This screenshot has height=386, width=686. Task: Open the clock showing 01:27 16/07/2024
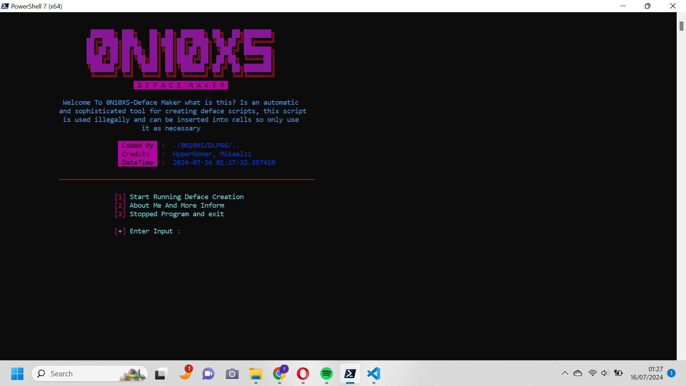pyautogui.click(x=647, y=373)
